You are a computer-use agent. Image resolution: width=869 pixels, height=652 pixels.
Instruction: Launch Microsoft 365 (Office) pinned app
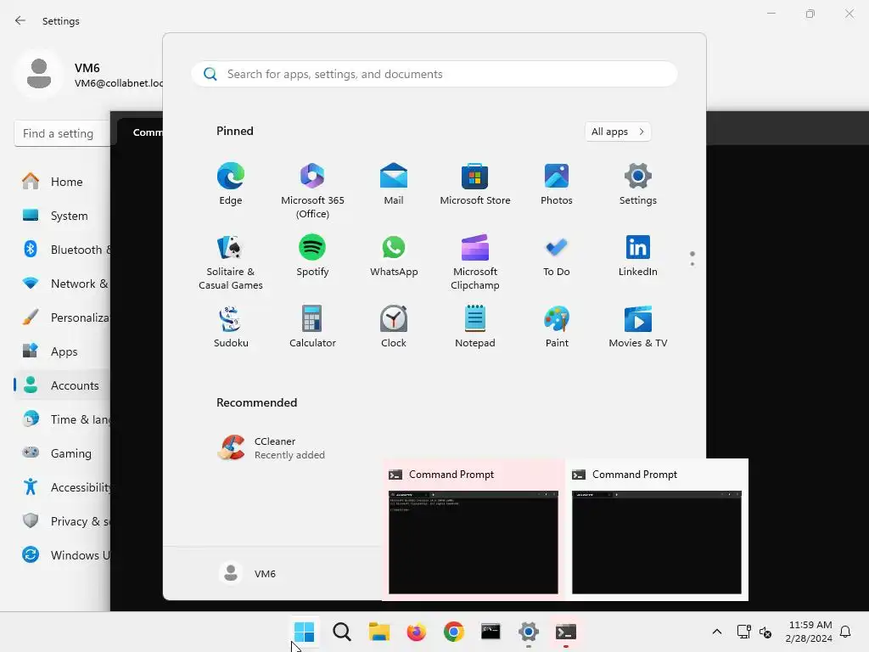pyautogui.click(x=312, y=191)
